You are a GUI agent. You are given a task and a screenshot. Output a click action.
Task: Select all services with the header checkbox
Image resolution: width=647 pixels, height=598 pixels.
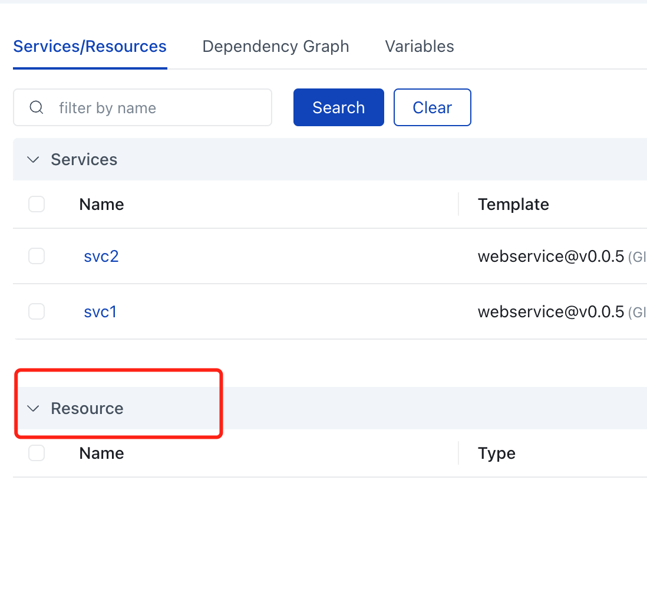(x=37, y=204)
